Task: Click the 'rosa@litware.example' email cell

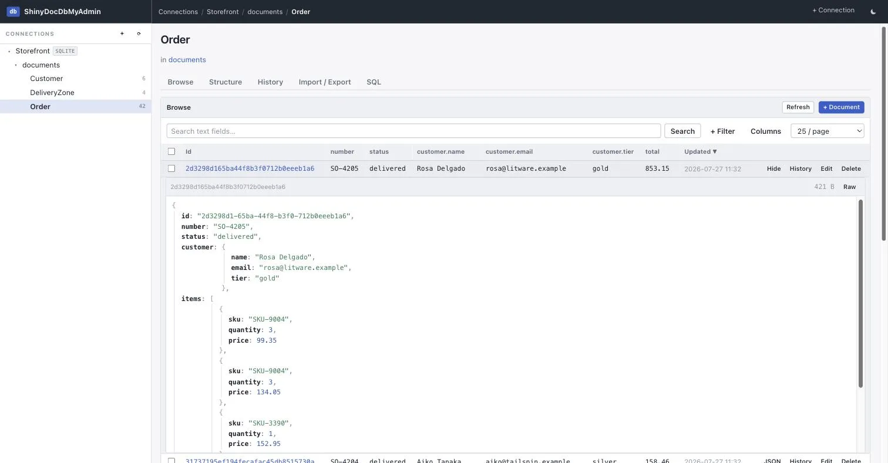Action: (x=526, y=168)
